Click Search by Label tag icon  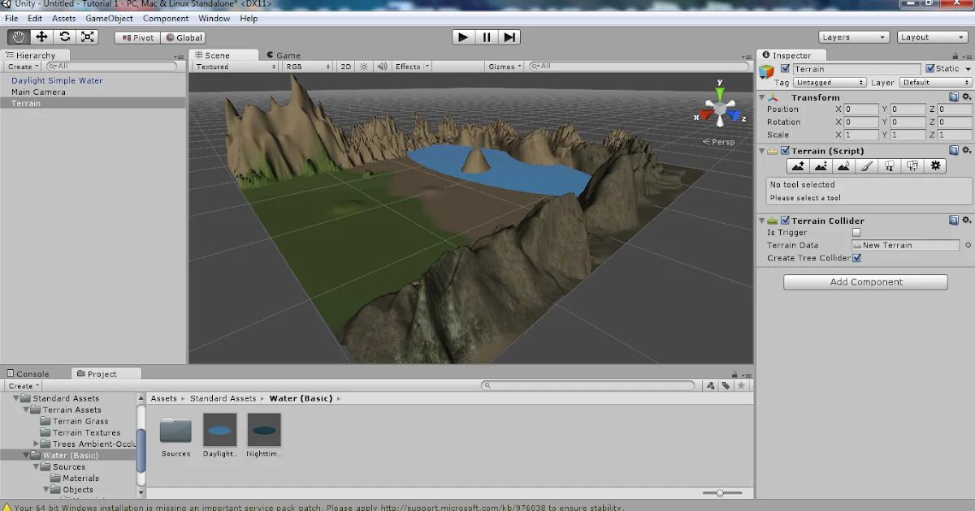click(726, 386)
